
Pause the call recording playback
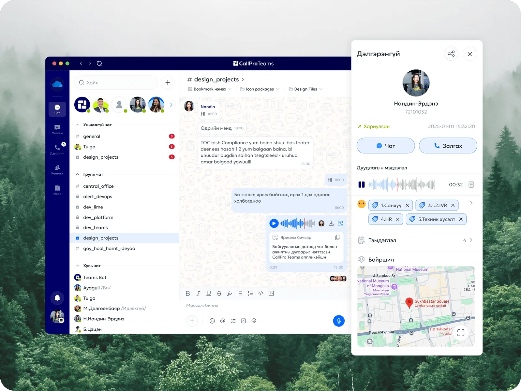[x=362, y=185]
